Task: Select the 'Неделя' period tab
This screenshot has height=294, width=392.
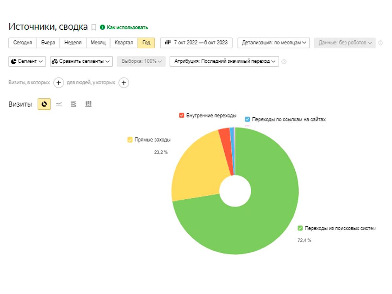Action: (73, 43)
